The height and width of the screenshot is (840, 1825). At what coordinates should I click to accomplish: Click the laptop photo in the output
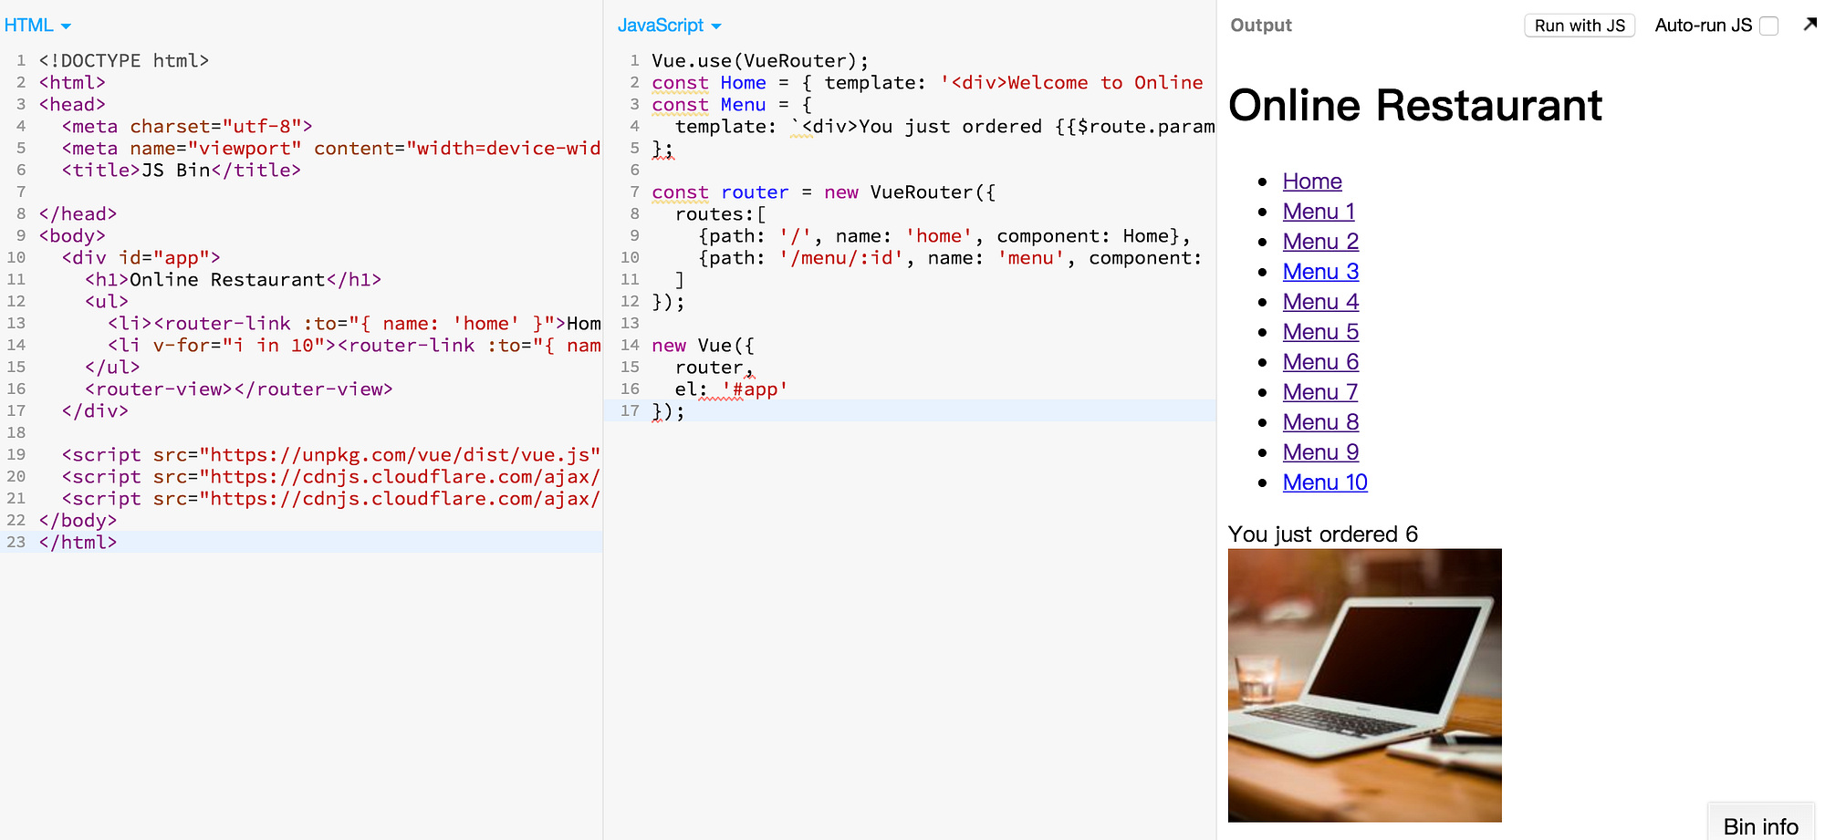(x=1364, y=684)
